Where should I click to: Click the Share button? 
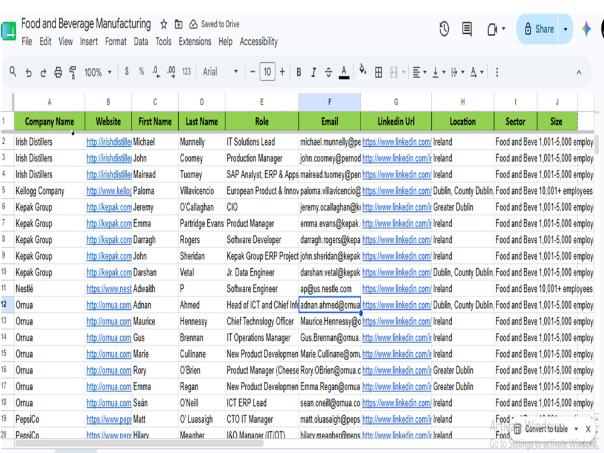[539, 29]
